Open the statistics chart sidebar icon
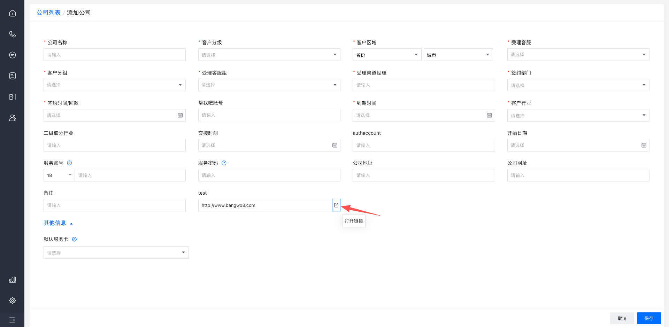 tap(13, 280)
